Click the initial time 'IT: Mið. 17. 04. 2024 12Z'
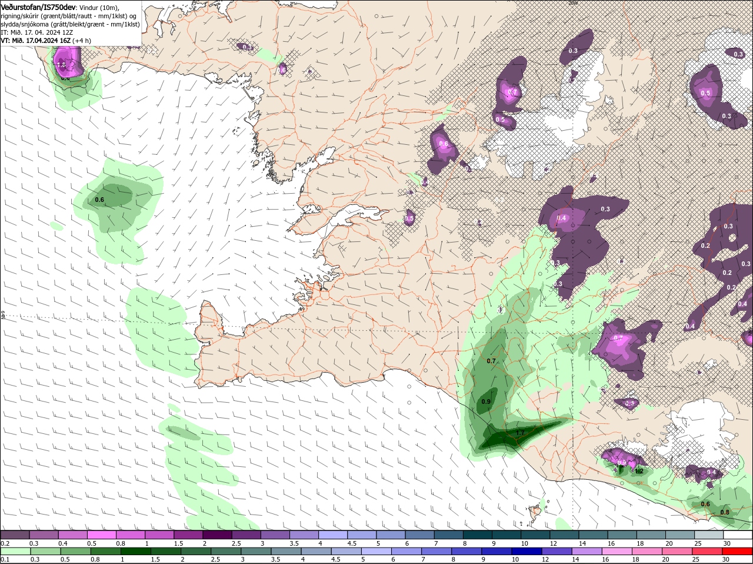 tap(36, 32)
